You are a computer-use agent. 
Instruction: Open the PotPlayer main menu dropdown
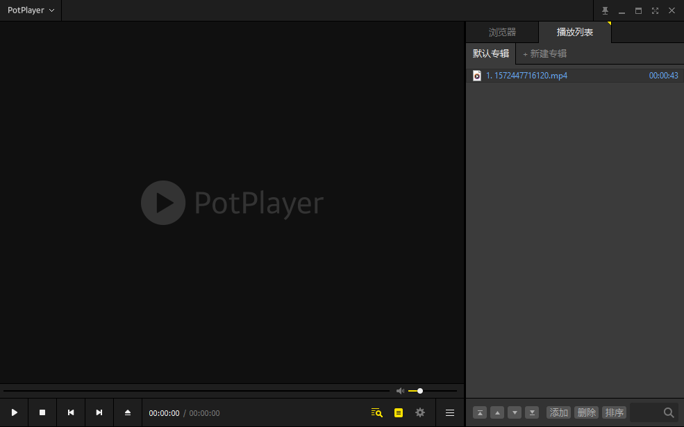tap(31, 10)
